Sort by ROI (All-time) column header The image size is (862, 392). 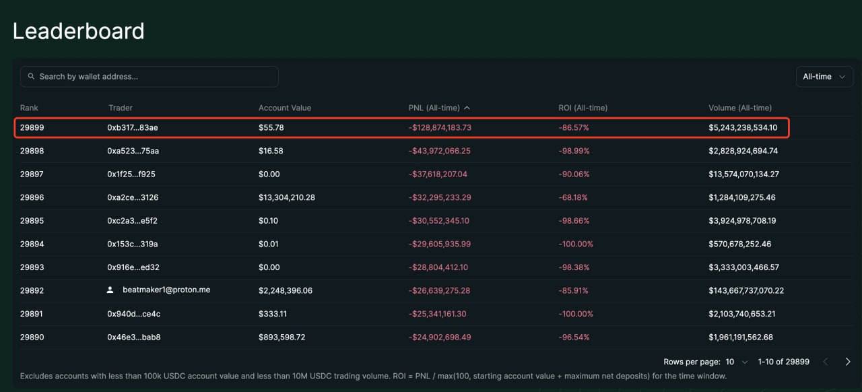click(583, 108)
